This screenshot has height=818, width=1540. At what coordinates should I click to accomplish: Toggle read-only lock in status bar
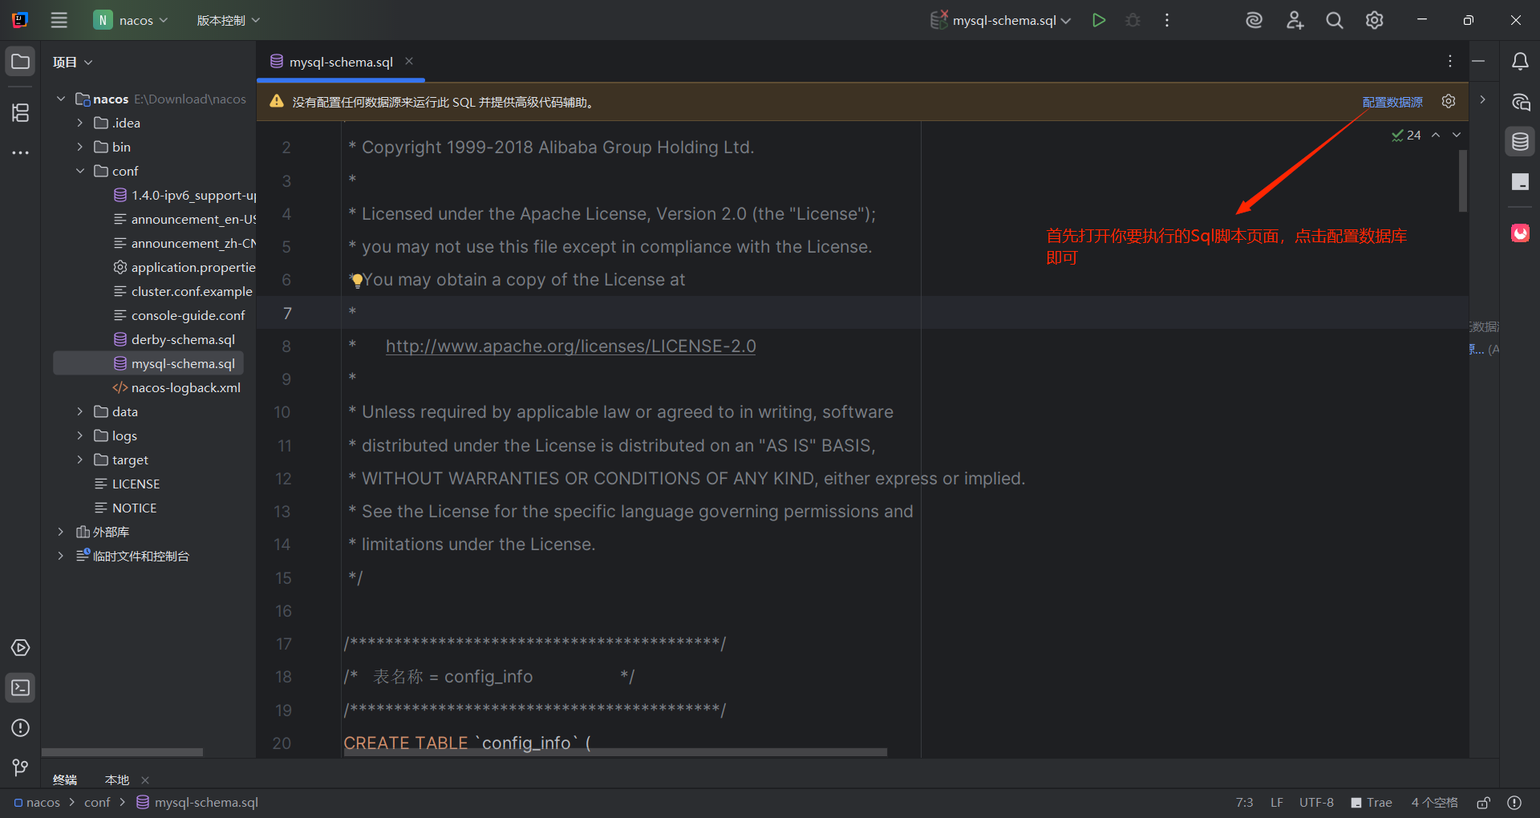(x=1484, y=803)
